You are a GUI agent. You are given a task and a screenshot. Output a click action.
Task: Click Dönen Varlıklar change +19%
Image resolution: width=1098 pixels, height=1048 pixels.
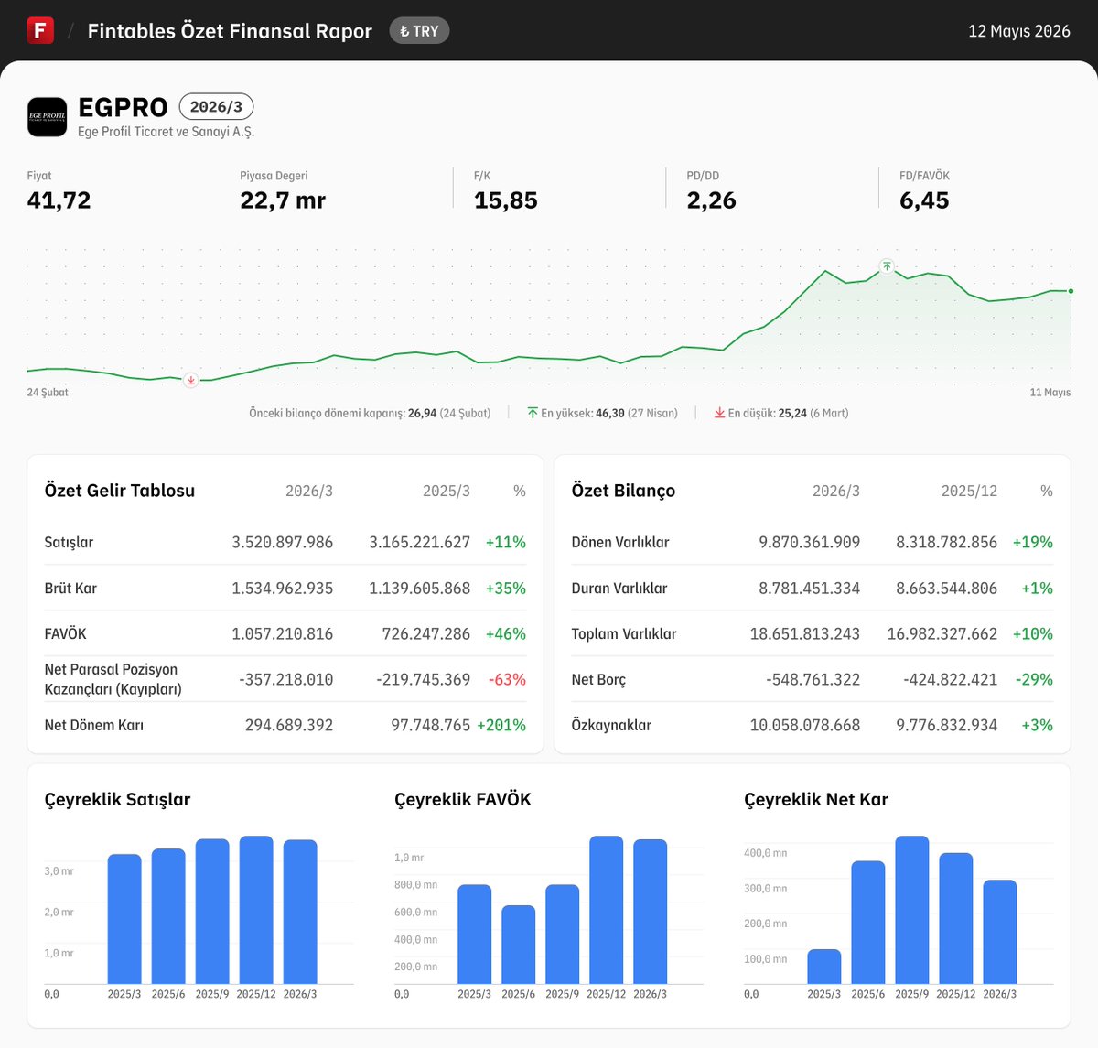pos(1033,542)
